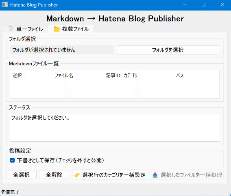Click the 下書きとして保存(チェックを外すと公開) label
Screen dimensions: 231x196
tap(61, 160)
